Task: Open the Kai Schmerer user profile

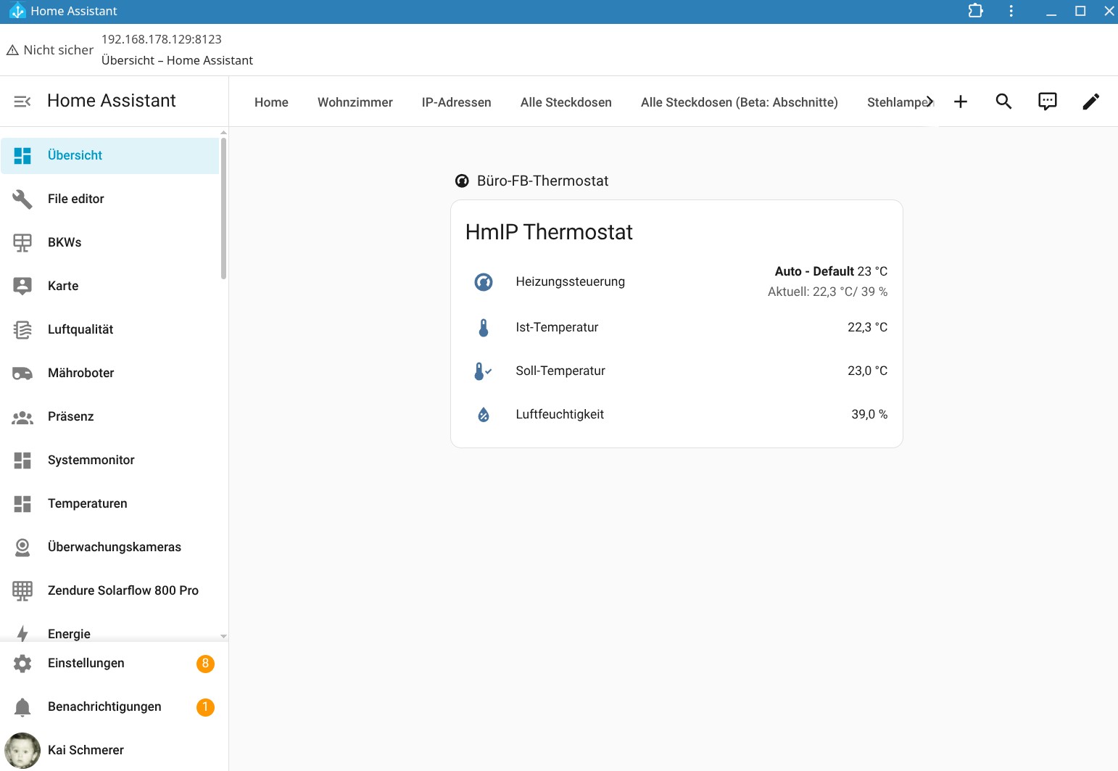Action: coord(86,750)
